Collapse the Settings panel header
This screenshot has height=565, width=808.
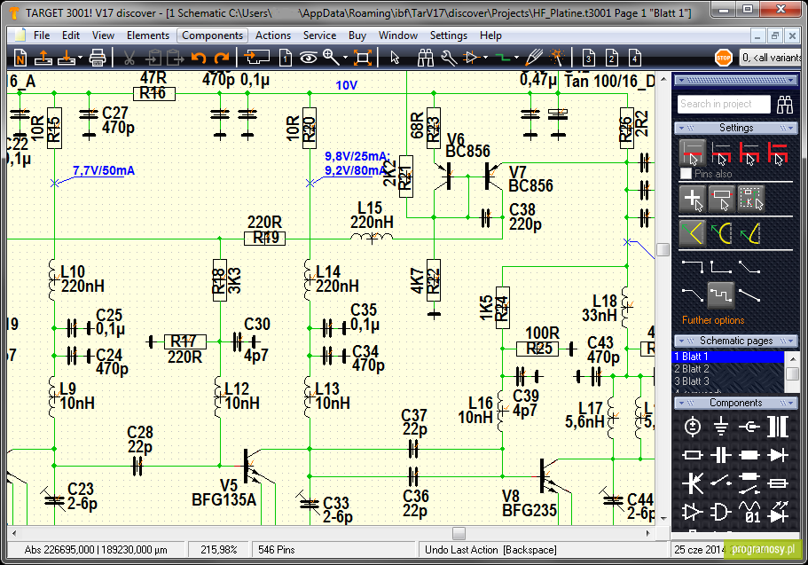coord(736,128)
